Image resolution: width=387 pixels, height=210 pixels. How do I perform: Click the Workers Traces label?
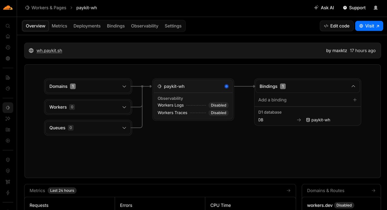click(x=173, y=113)
